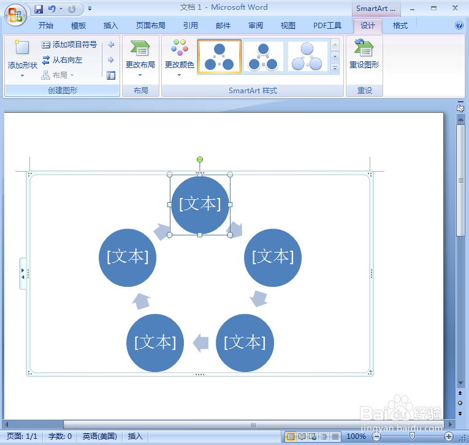The image size is (469, 445).
Task: Click the zoom slider thumb
Action: coord(412,436)
